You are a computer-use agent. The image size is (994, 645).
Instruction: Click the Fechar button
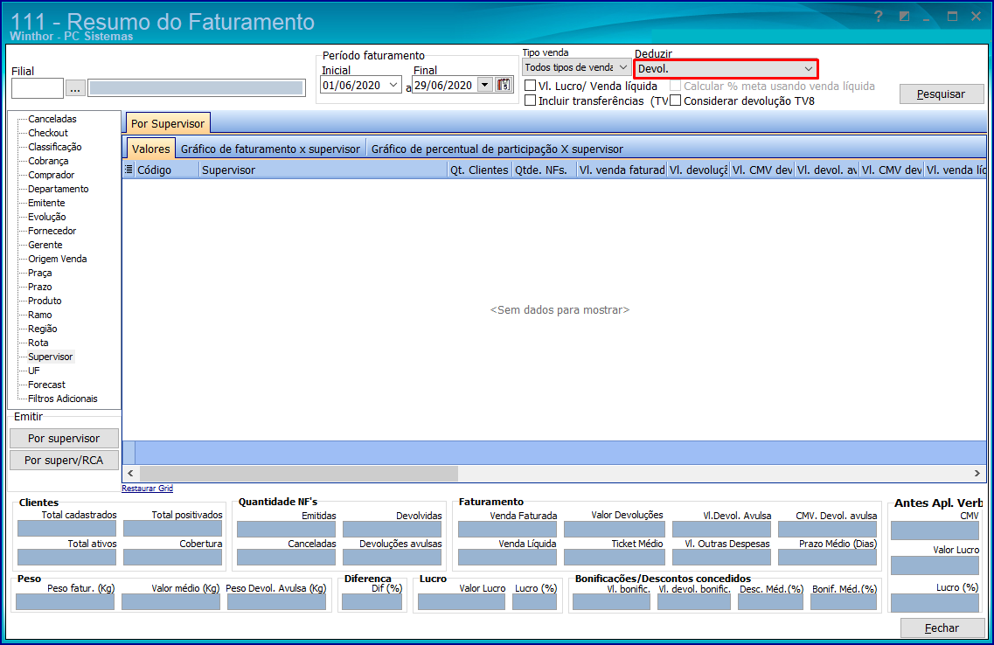pos(942,628)
